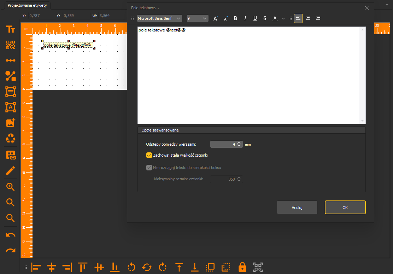Flip object with the refresh arrows icon
The image size is (393, 274).
coord(147,267)
